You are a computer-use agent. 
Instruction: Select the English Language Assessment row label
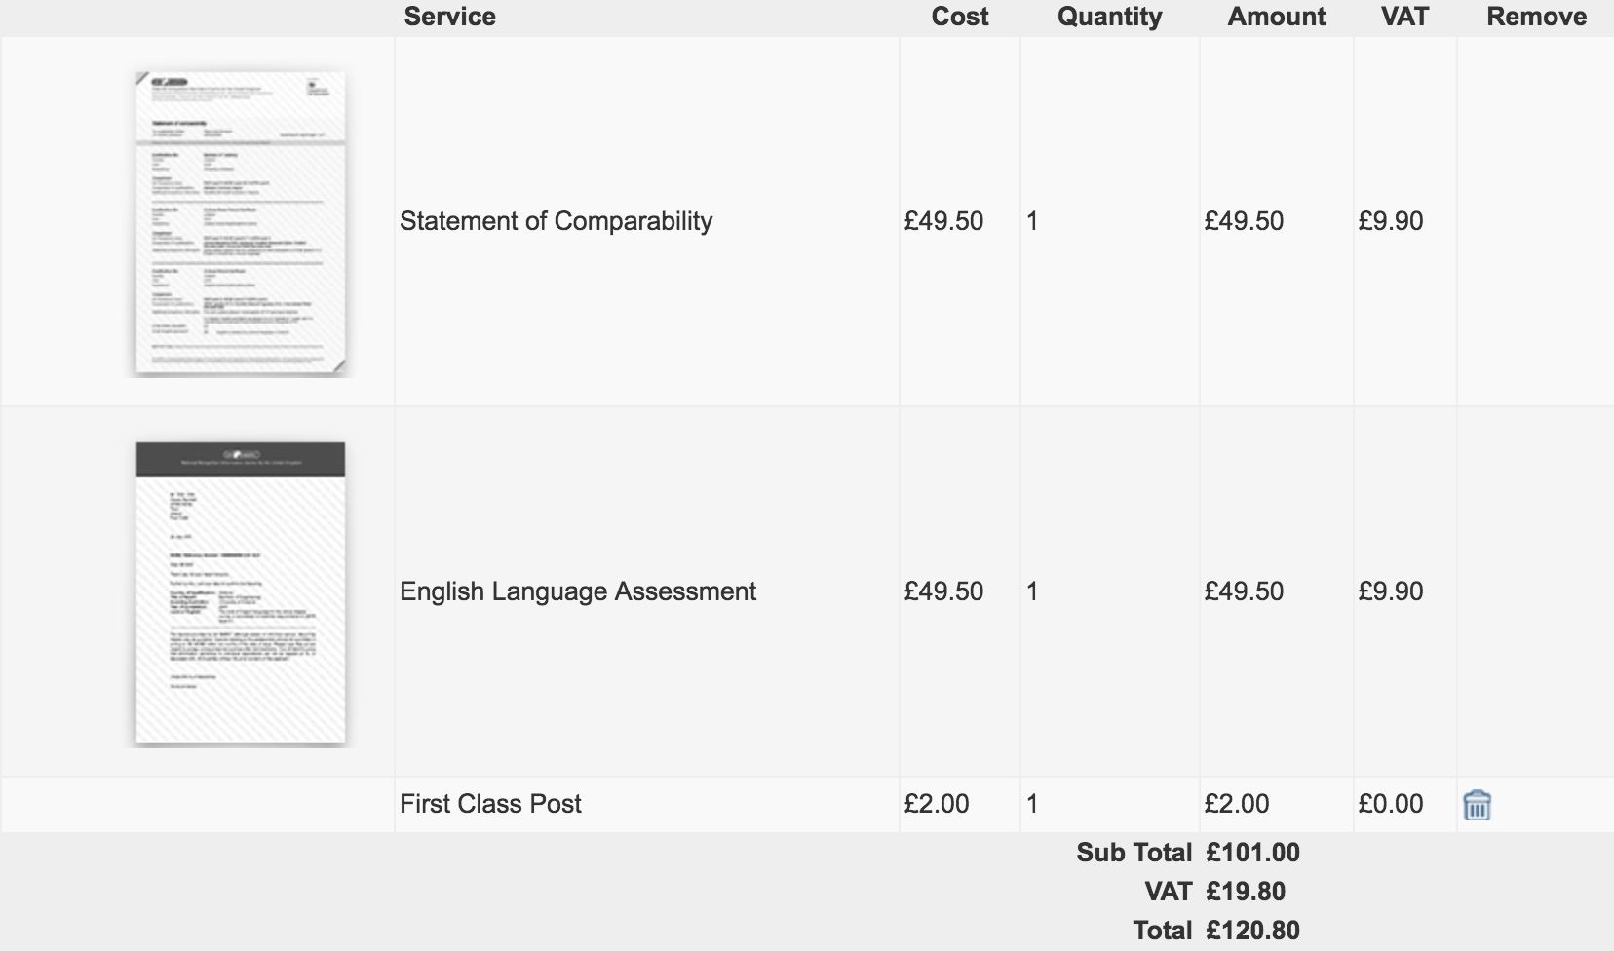[578, 591]
